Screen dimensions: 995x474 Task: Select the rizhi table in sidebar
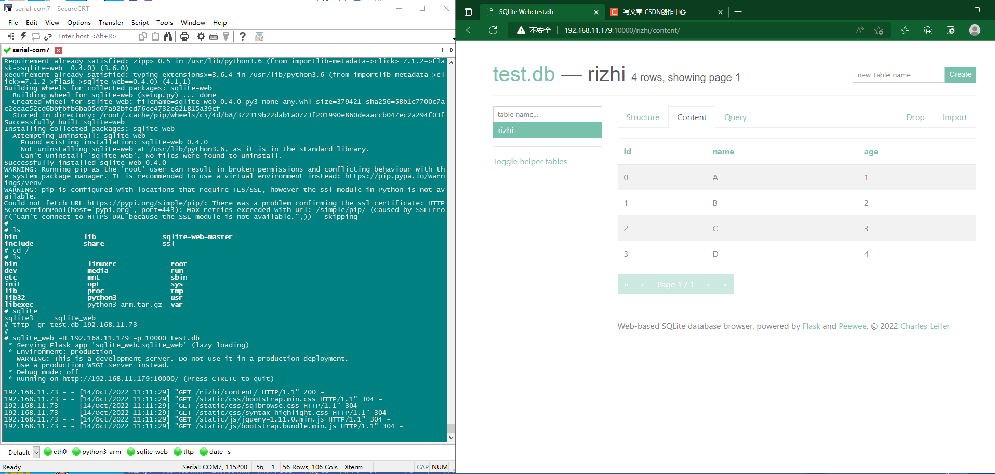click(x=547, y=130)
